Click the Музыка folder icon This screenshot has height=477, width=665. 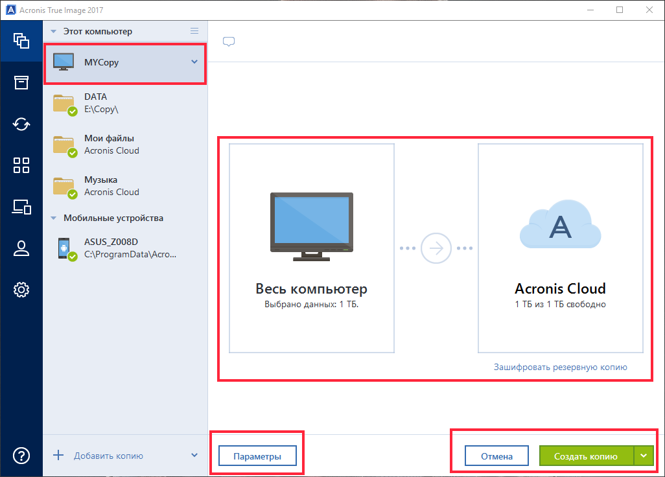click(64, 188)
